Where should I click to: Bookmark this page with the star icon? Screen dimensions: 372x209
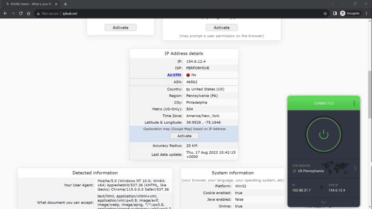point(325,13)
